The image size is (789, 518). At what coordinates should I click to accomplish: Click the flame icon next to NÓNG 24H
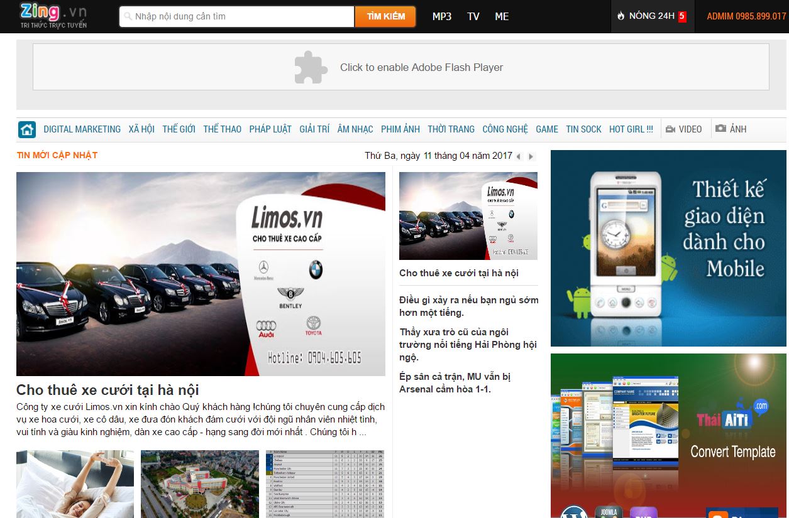pos(621,16)
